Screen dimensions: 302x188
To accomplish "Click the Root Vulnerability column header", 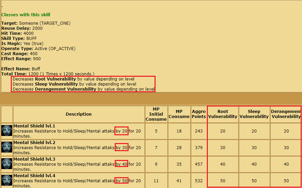I will tap(223, 114).
